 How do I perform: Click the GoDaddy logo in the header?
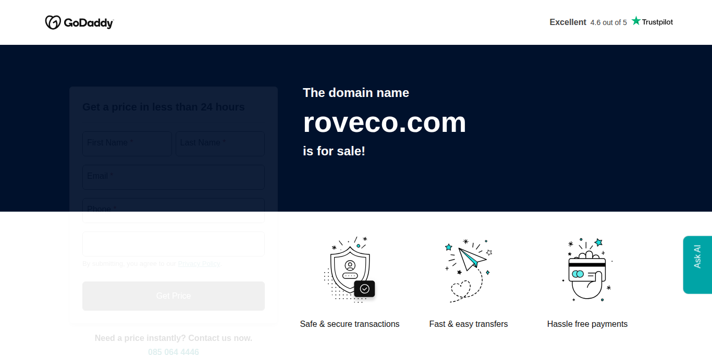79,22
